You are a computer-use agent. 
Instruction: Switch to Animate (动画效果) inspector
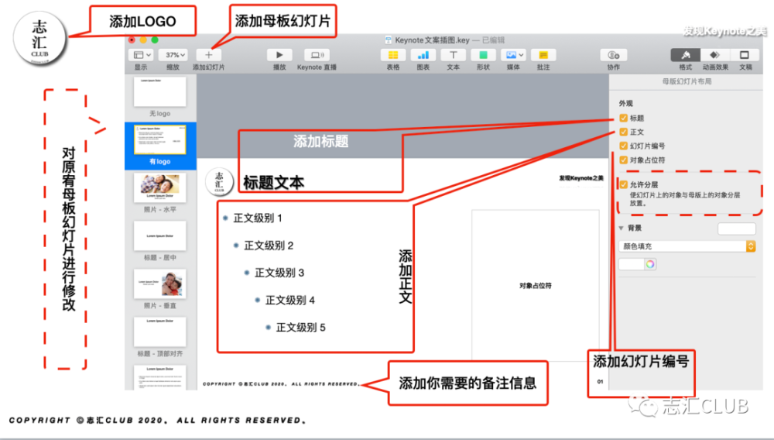click(x=714, y=55)
